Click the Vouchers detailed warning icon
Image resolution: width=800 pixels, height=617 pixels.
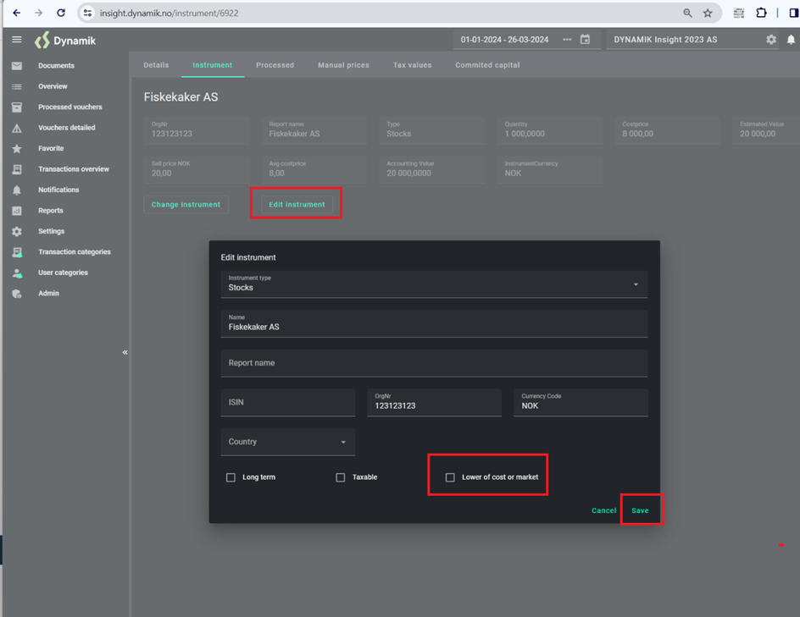tap(16, 129)
